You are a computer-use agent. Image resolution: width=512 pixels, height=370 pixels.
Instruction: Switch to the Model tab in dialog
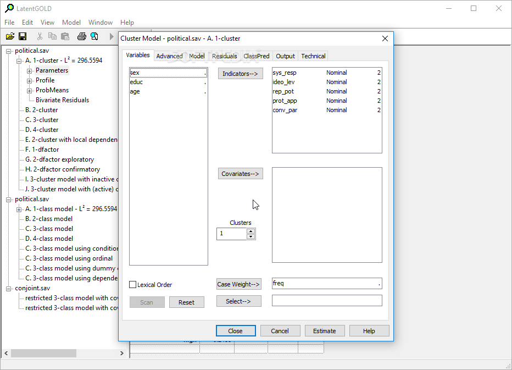(x=197, y=56)
